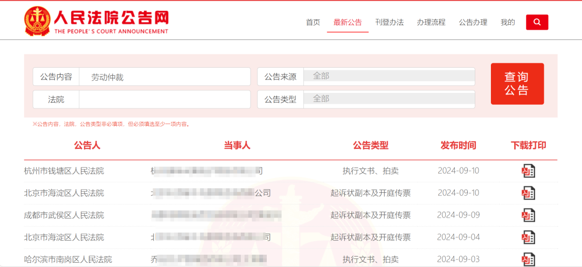582x267 pixels.
Task: Click the magnifier search icon button
Action: coord(537,22)
